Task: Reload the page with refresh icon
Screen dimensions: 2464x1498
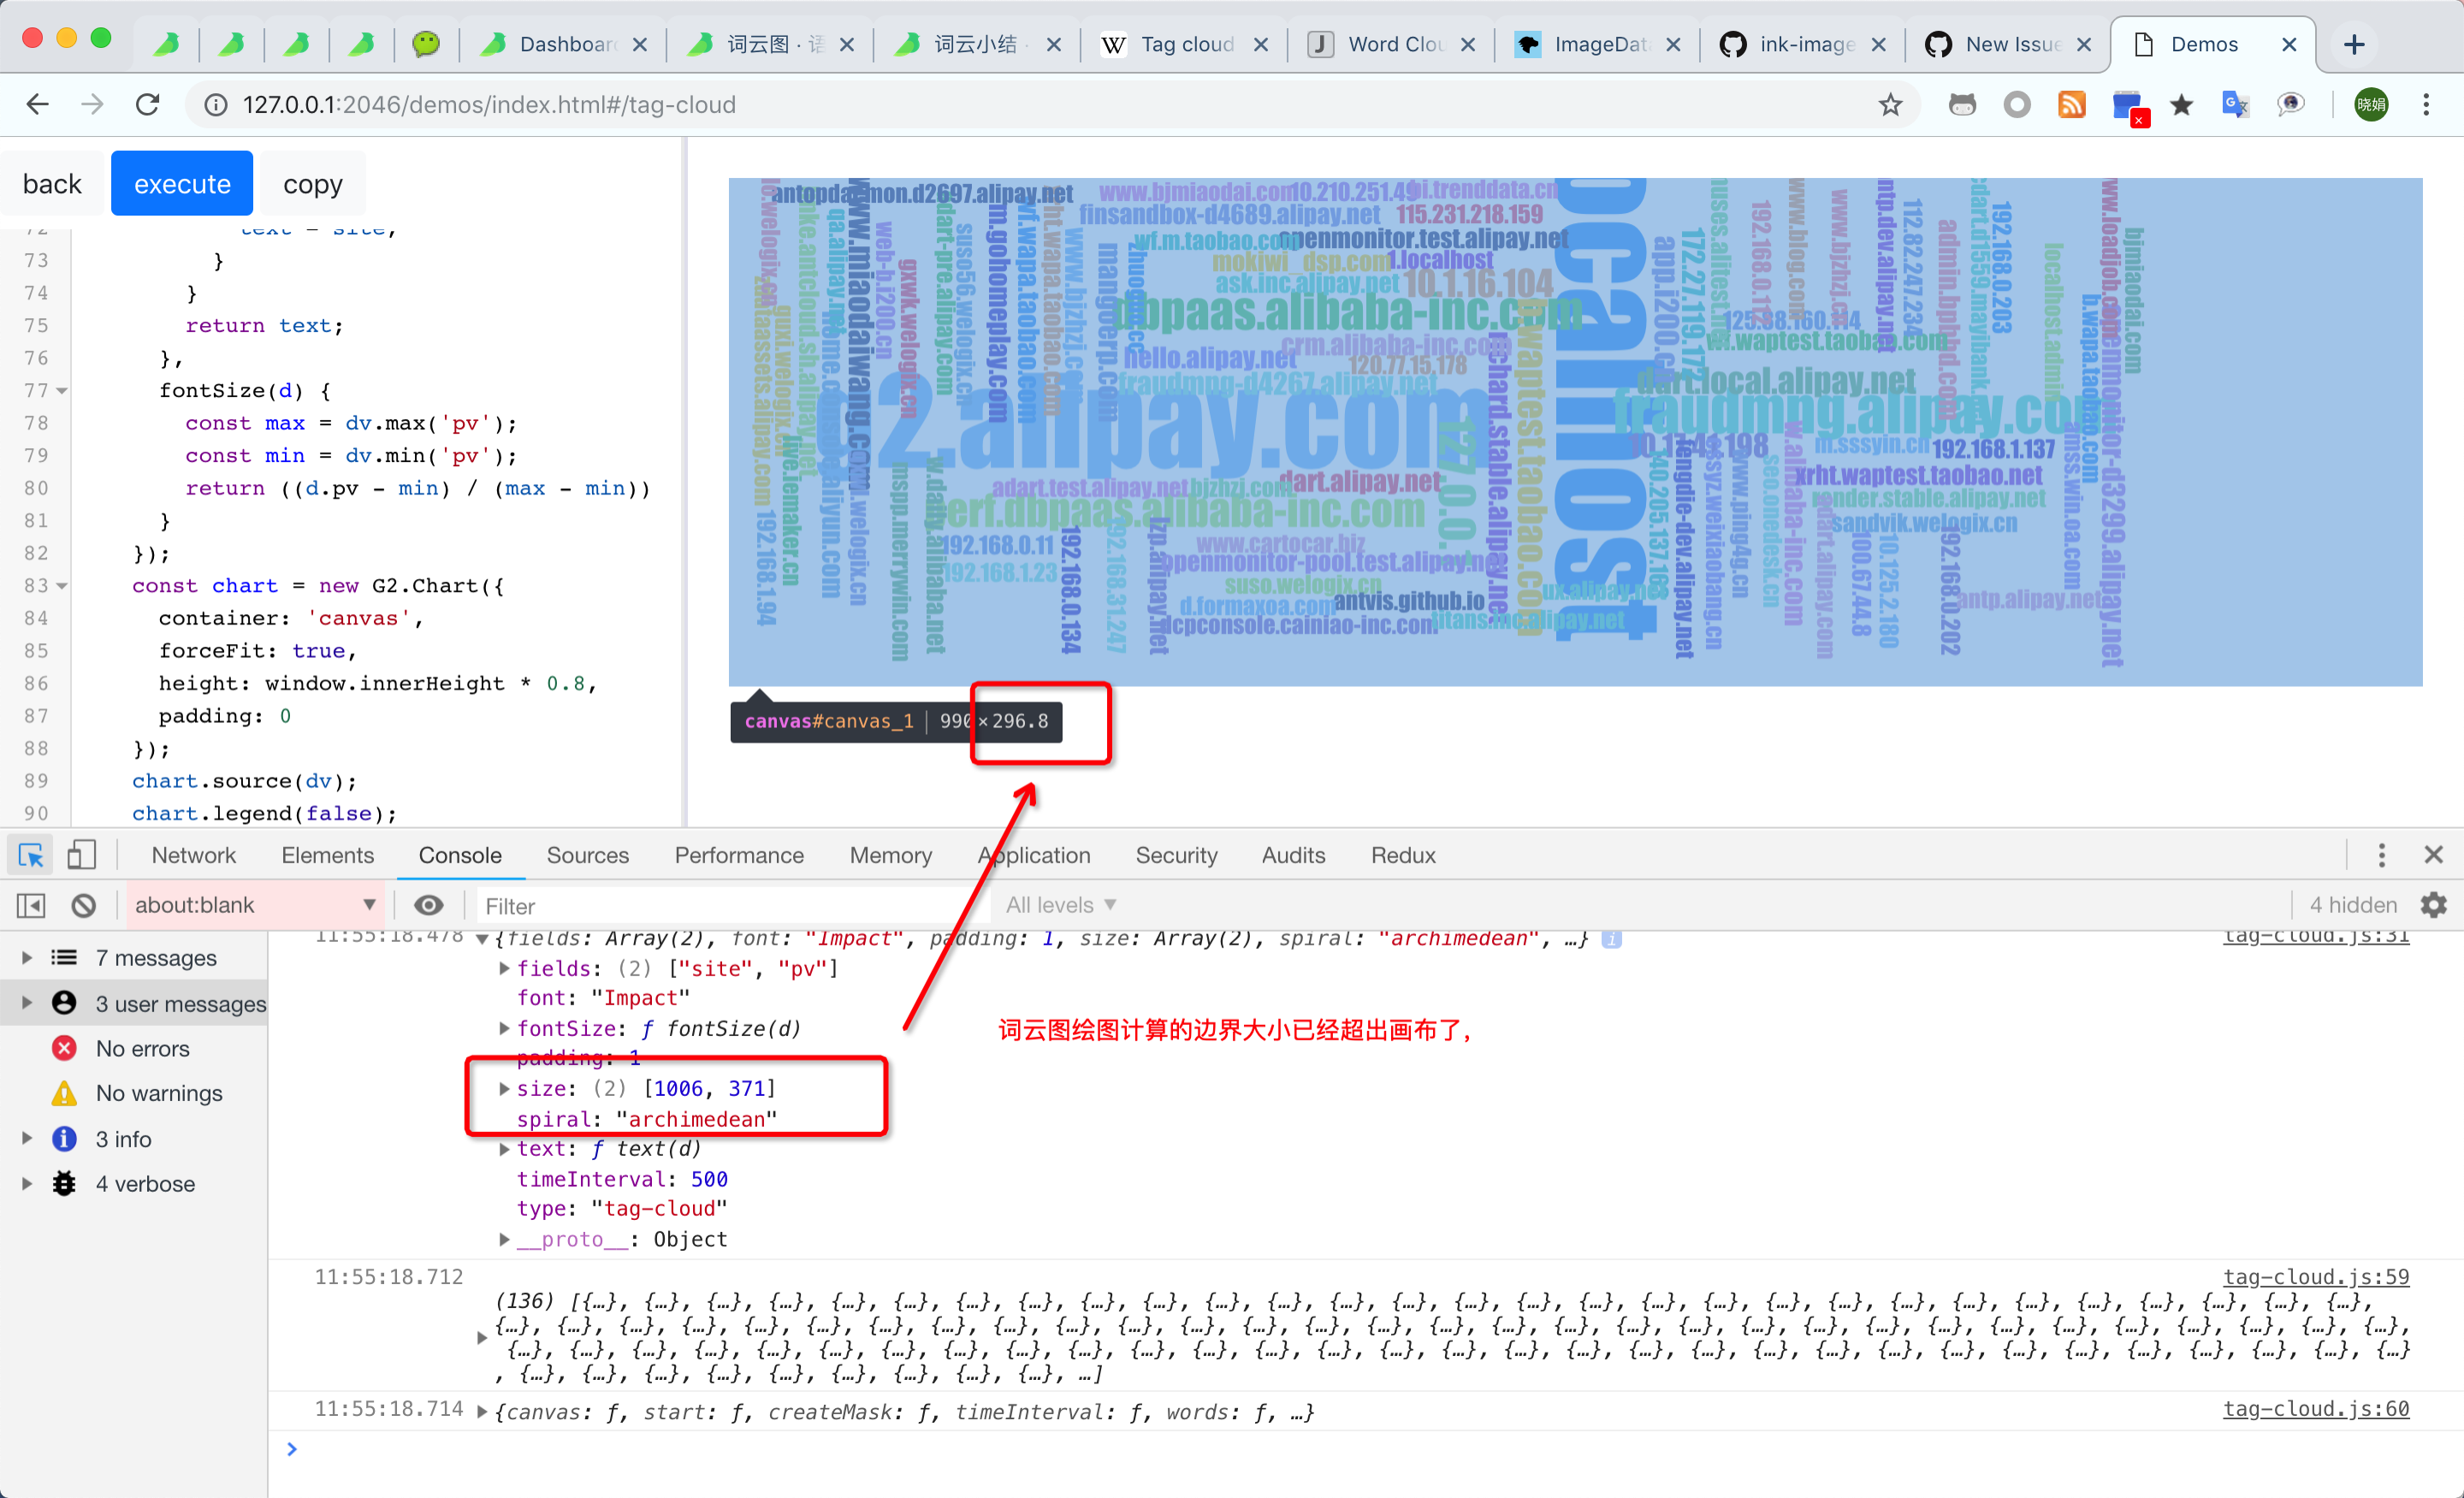Action: [148, 104]
